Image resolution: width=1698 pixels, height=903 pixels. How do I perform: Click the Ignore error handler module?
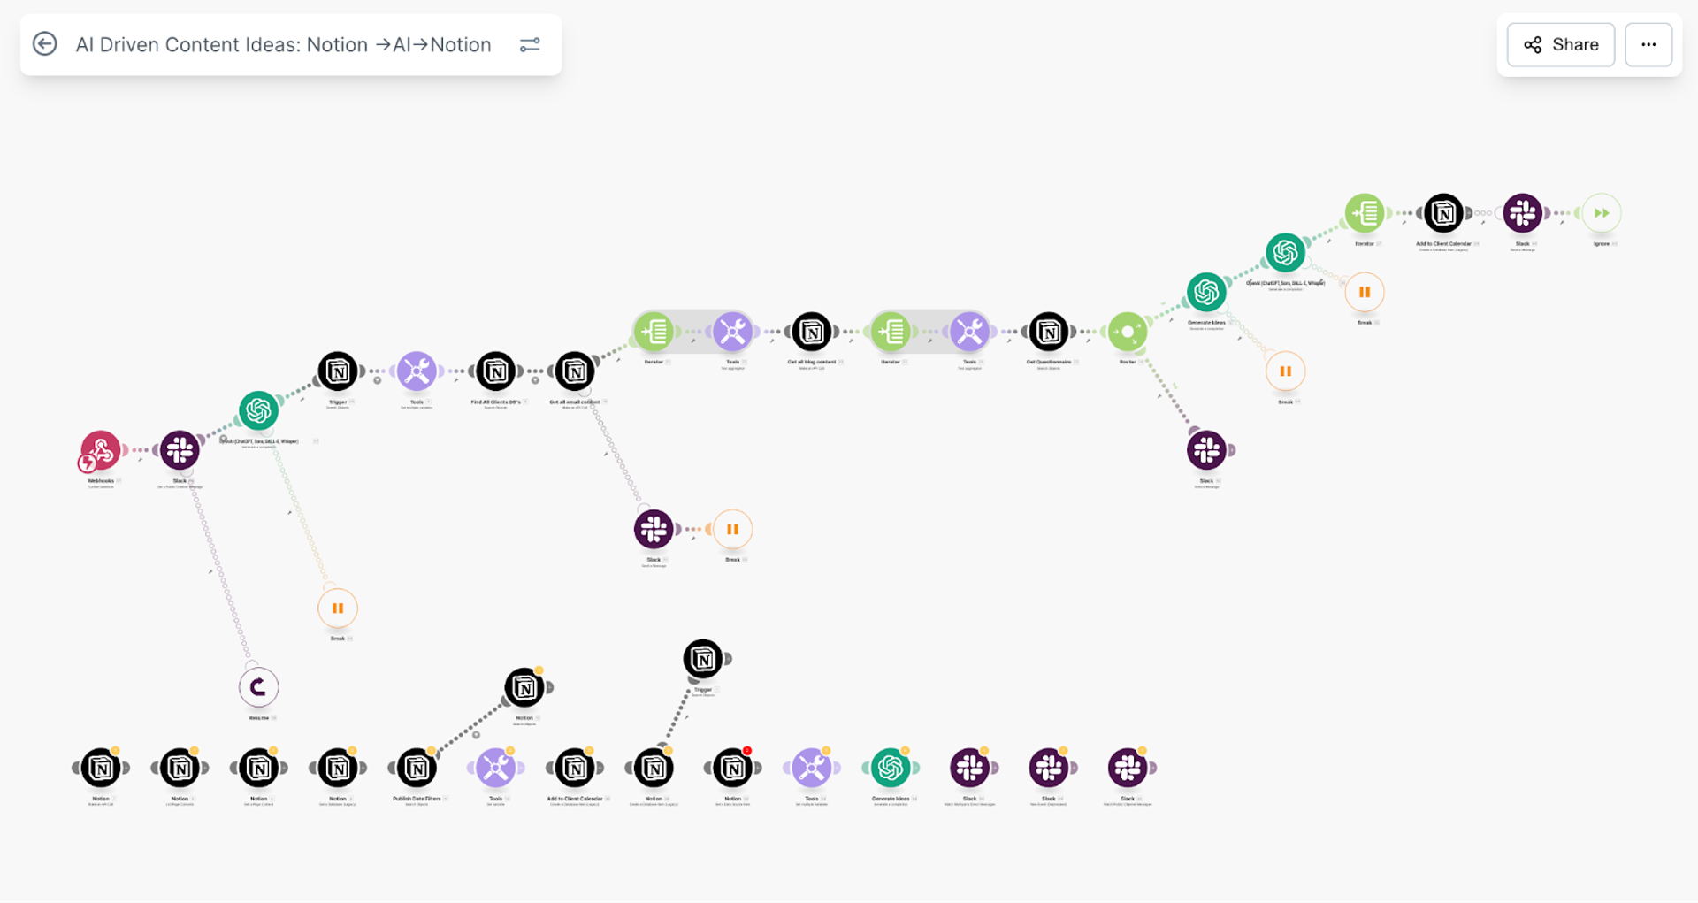pos(1601,213)
